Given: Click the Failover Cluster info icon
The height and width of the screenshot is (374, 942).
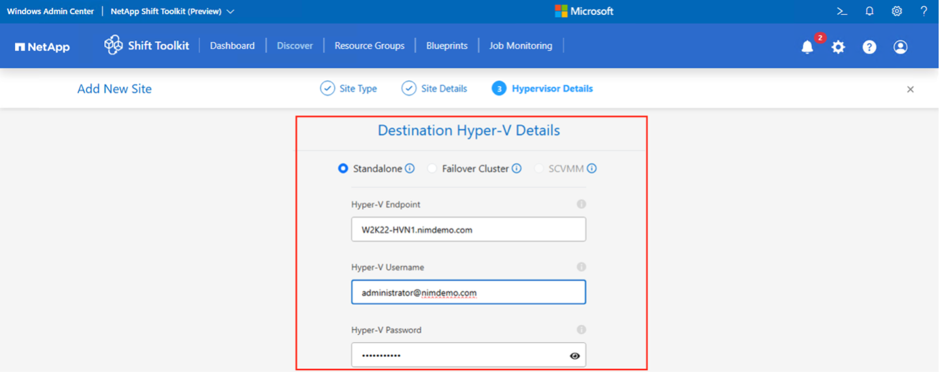Looking at the screenshot, I should pyautogui.click(x=517, y=169).
